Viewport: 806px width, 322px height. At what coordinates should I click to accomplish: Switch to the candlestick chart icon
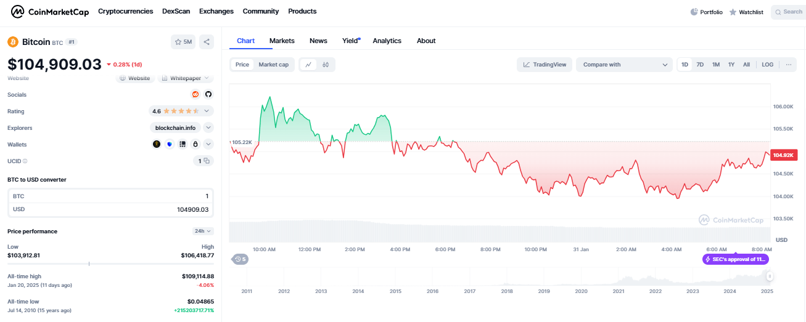(326, 65)
